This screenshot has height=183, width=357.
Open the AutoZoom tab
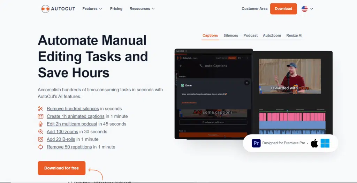[x=272, y=36]
